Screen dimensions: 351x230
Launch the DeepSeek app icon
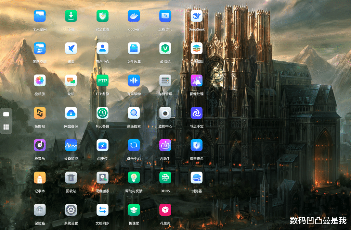(197, 16)
